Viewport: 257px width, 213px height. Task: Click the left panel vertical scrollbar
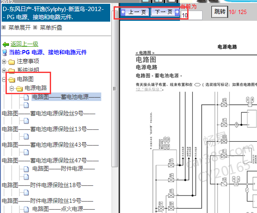pos(114,88)
